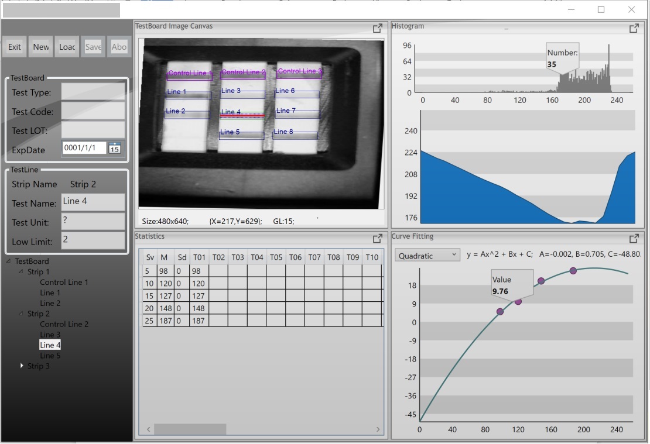The width and height of the screenshot is (650, 444).
Task: Open the Quadratic curve type dropdown
Action: 427,256
